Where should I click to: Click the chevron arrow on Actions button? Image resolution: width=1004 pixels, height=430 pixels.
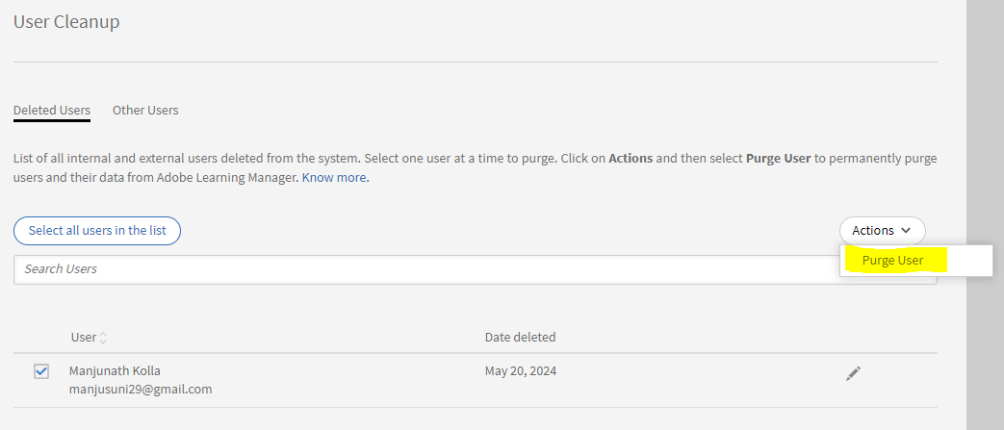[x=906, y=231]
